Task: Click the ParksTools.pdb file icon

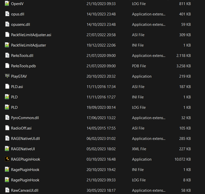Action: pyautogui.click(x=7, y=66)
